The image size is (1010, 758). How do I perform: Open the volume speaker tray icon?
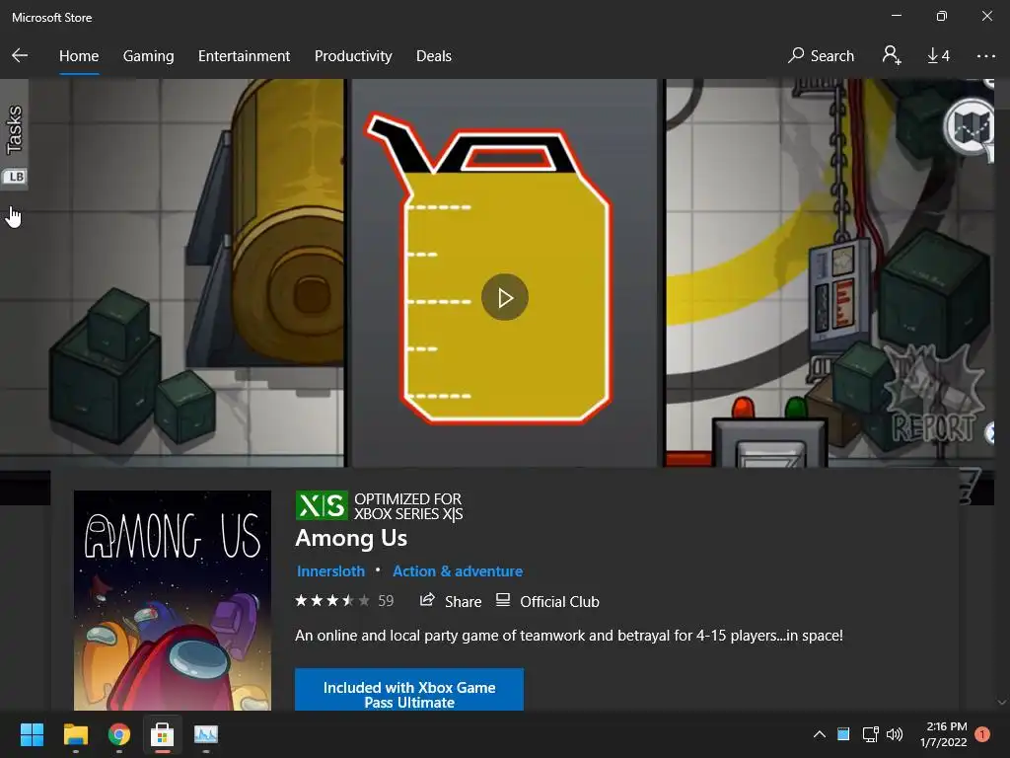pos(894,734)
